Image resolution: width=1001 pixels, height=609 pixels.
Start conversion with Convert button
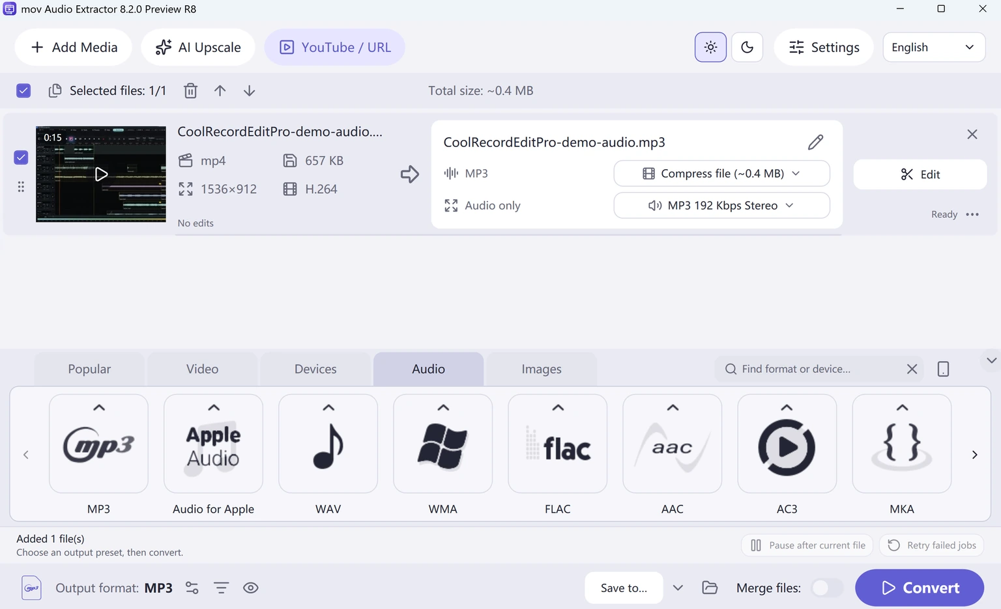click(x=919, y=588)
